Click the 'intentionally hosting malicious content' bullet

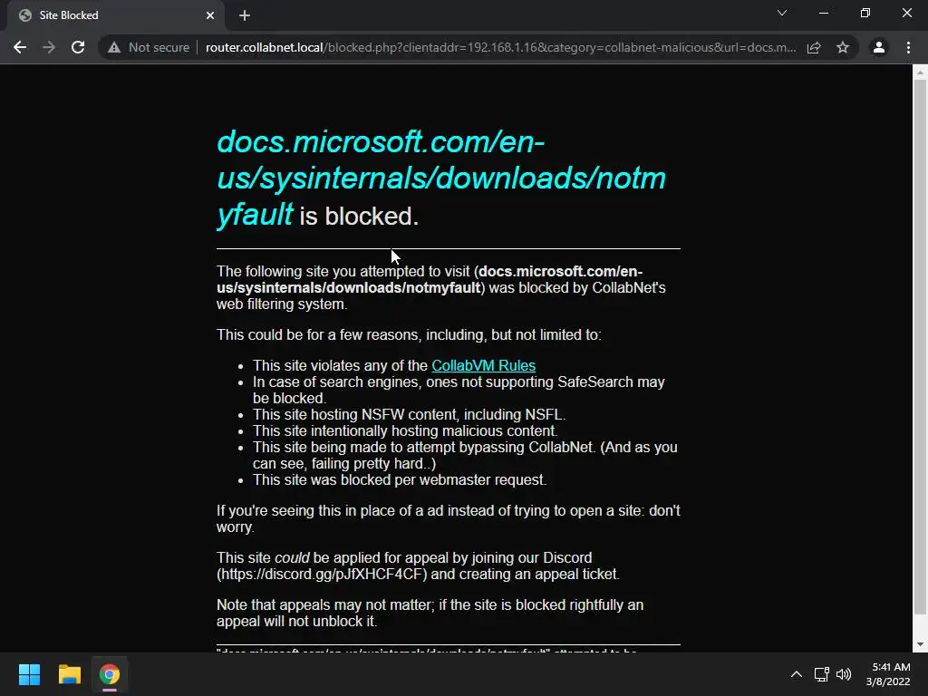[405, 430]
